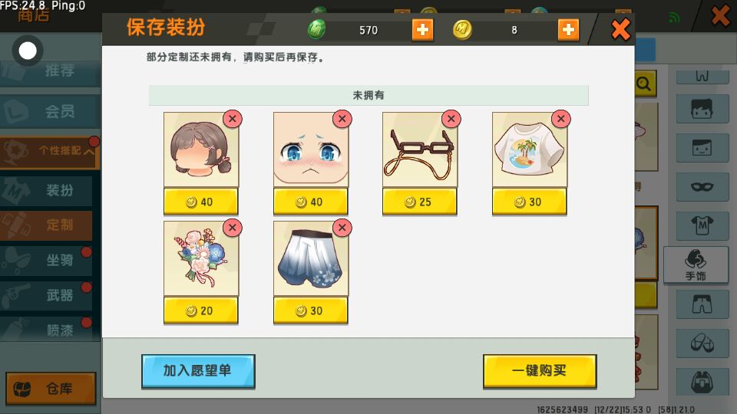Buy the glasses for 25 coins
This screenshot has height=414, width=737.
tap(419, 202)
